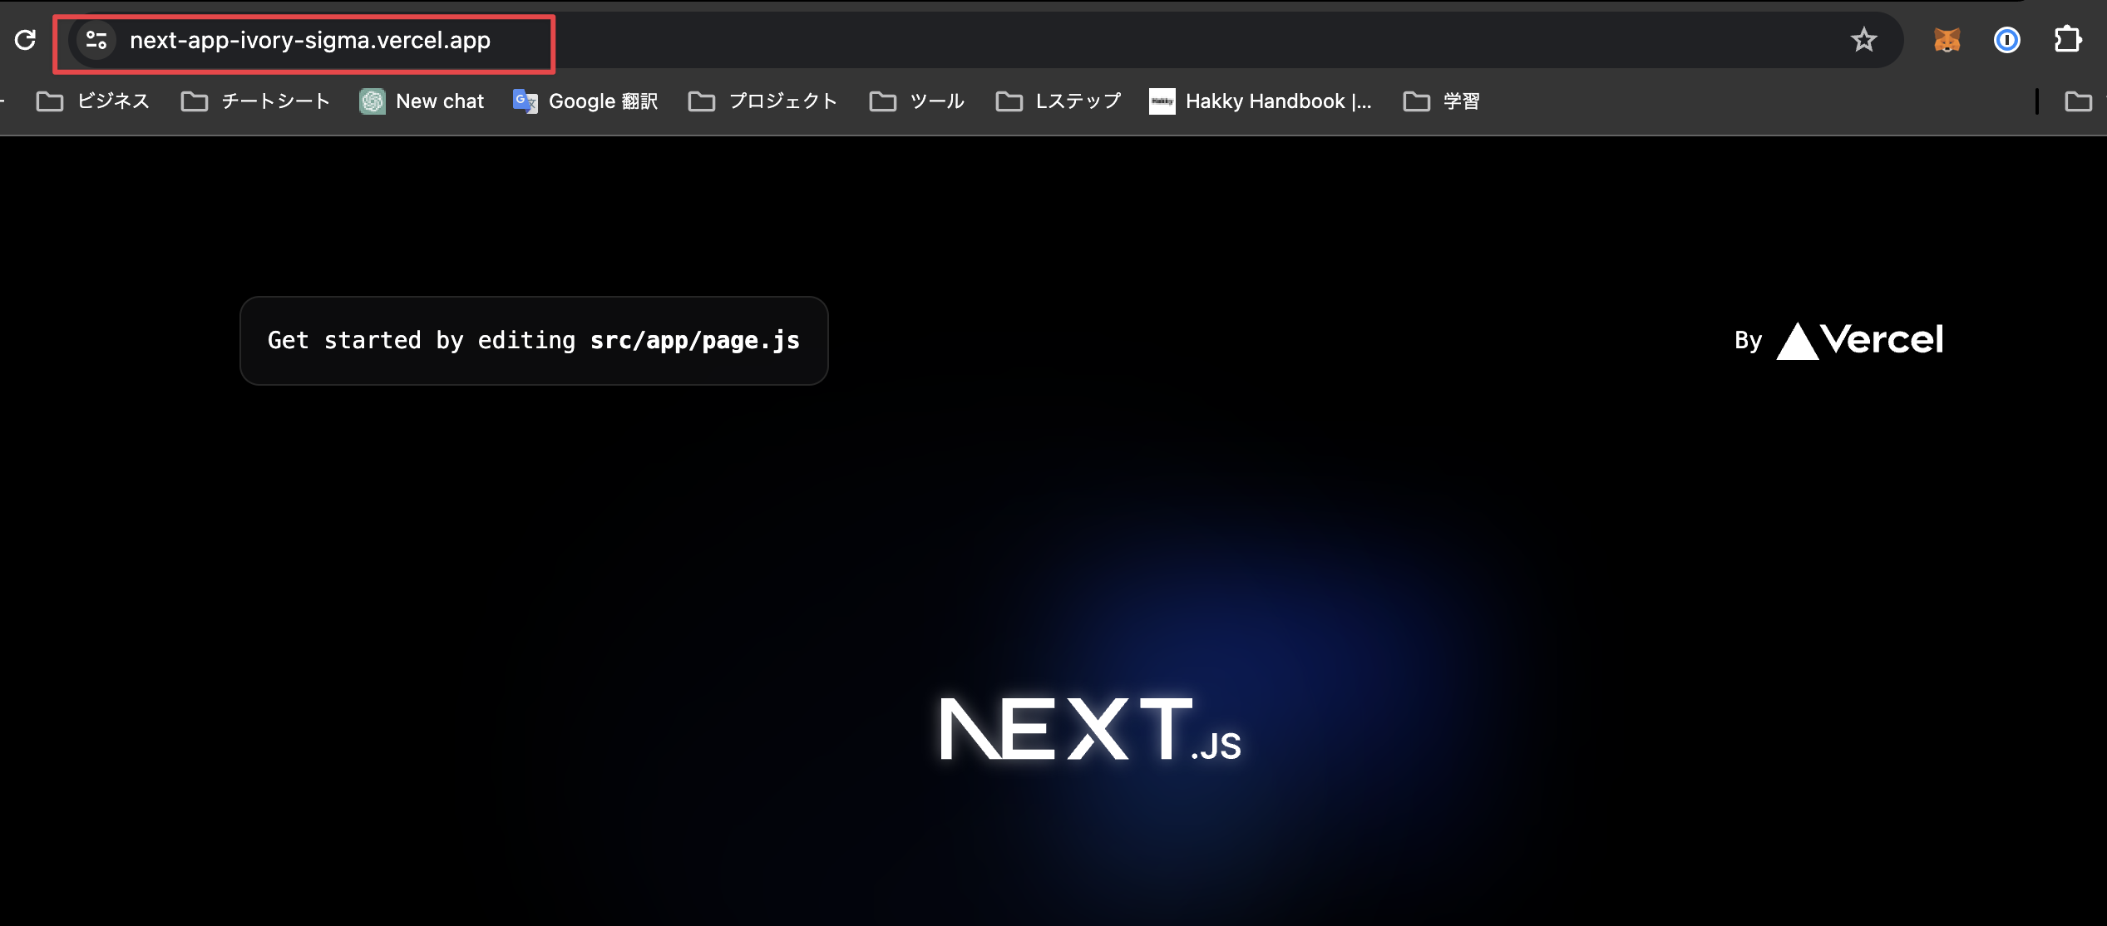
Task: Open the Hakky Handbook bookmark
Action: pos(1261,101)
